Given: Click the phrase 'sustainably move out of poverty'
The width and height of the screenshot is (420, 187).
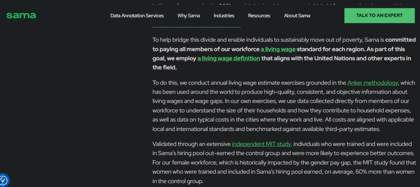Looking at the screenshot, I should pos(321,40).
